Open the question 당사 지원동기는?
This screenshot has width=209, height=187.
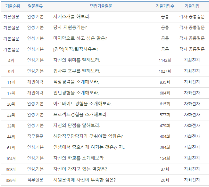click(70, 28)
